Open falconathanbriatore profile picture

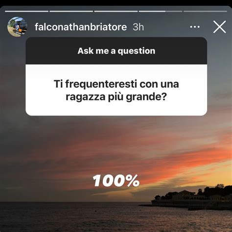[17, 27]
